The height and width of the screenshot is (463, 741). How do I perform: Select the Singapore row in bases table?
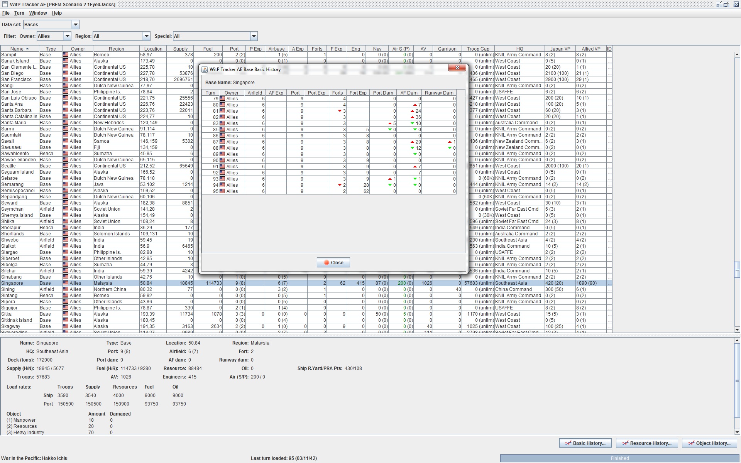[x=306, y=283]
